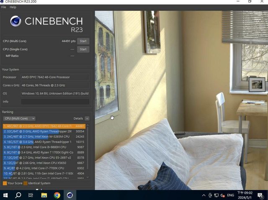Open Google Chrome from the taskbar
The image size is (268, 200).
(x=57, y=195)
